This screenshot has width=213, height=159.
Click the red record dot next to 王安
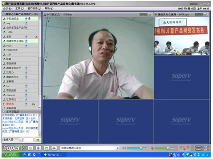[x=36, y=37]
